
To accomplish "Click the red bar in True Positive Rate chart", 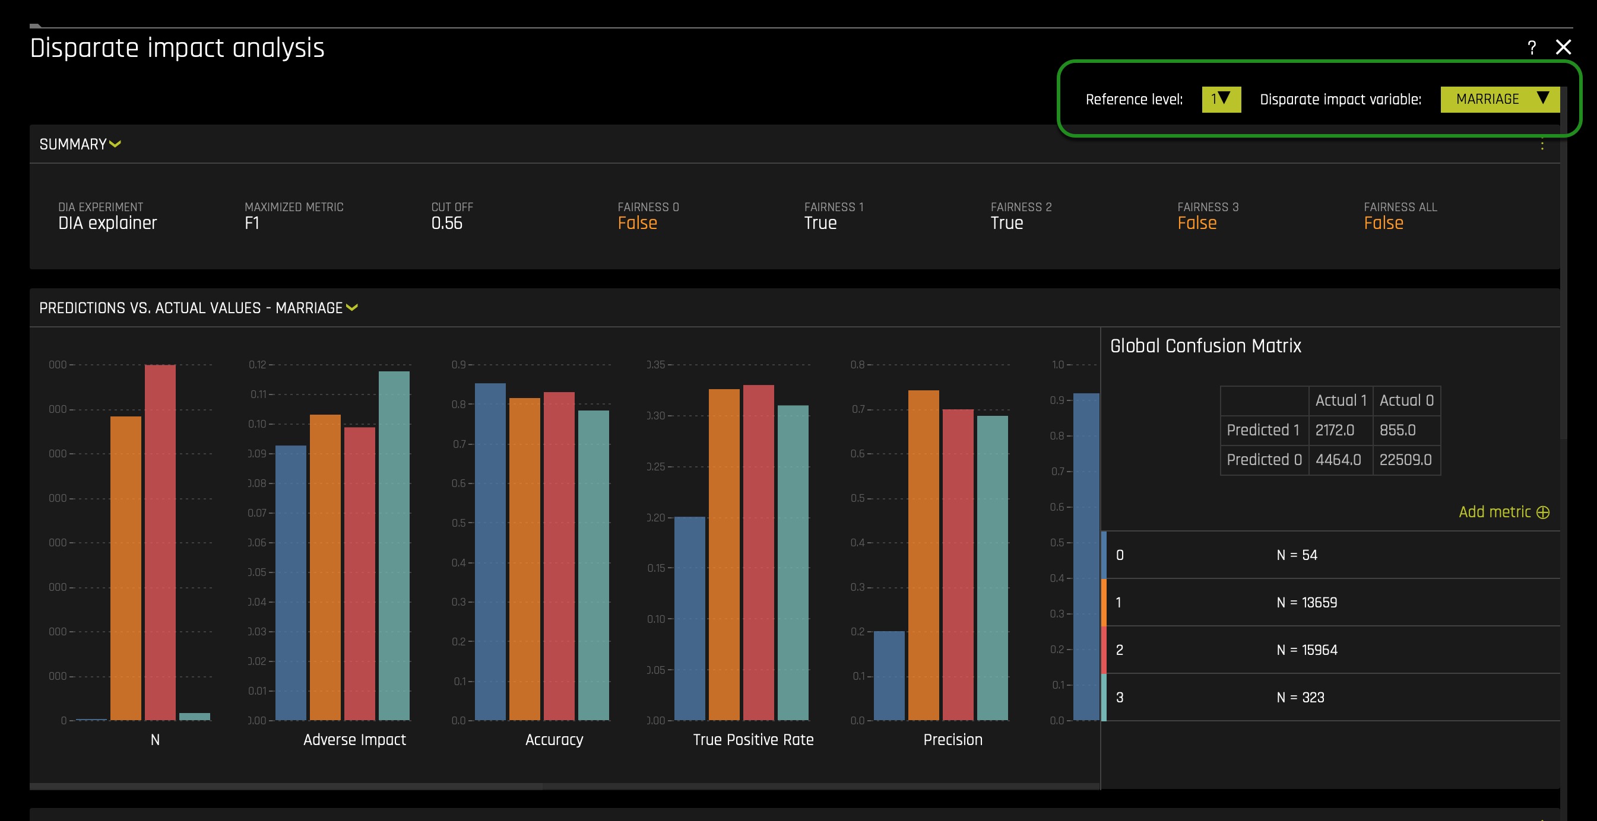I will point(758,553).
